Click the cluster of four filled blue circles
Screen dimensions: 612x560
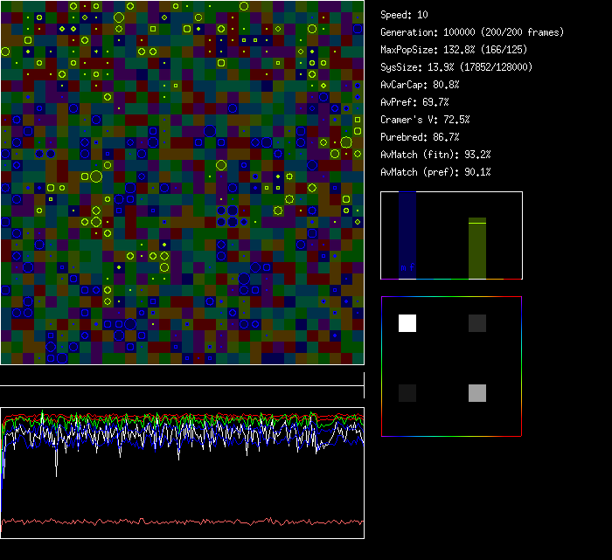pyautogui.click(x=226, y=216)
